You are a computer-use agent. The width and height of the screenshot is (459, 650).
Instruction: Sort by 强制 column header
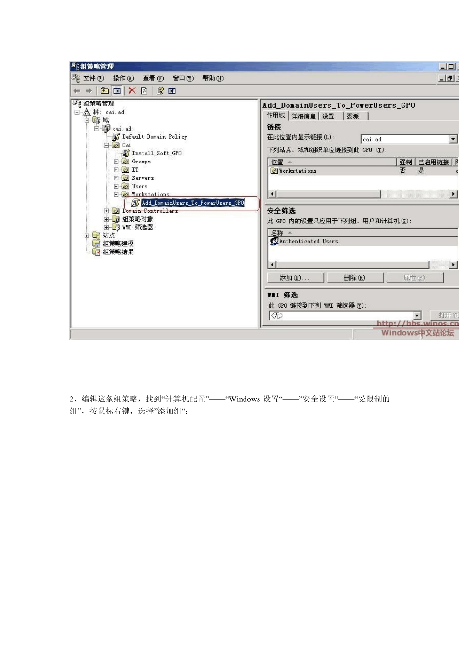[406, 162]
